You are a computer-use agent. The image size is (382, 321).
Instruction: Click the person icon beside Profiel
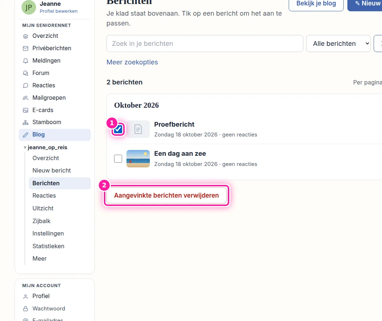pos(26,297)
